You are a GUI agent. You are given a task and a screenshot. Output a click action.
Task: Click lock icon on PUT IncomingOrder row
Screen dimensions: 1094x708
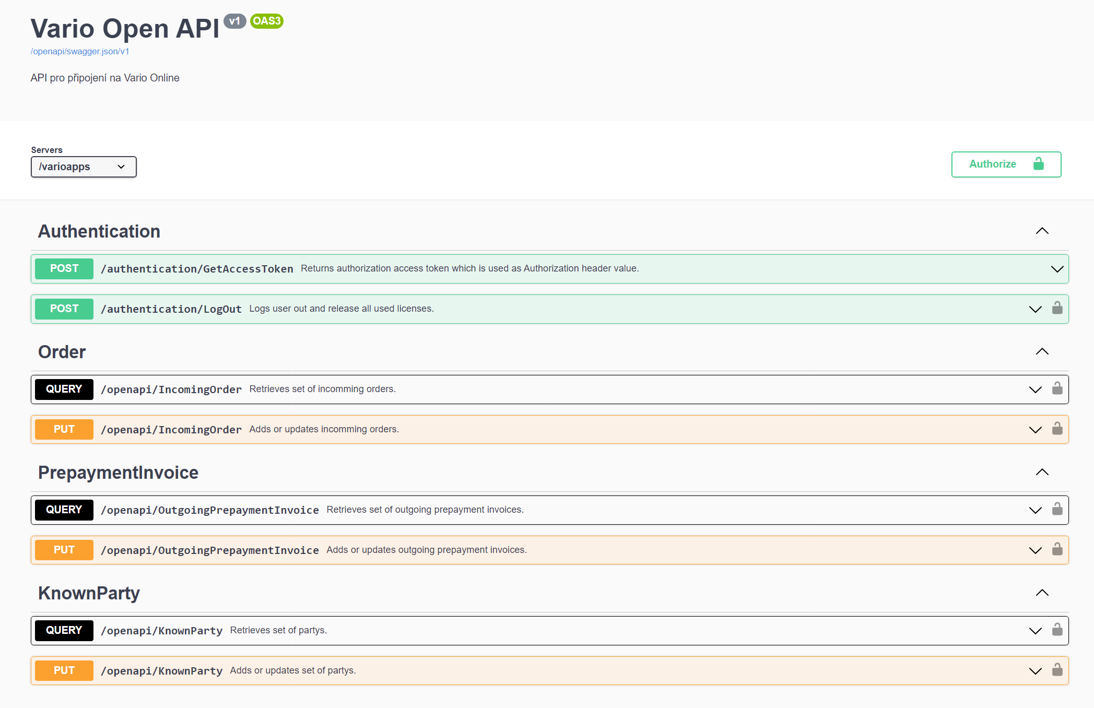pyautogui.click(x=1057, y=429)
